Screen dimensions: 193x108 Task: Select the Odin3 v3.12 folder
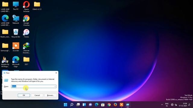(37, 6)
